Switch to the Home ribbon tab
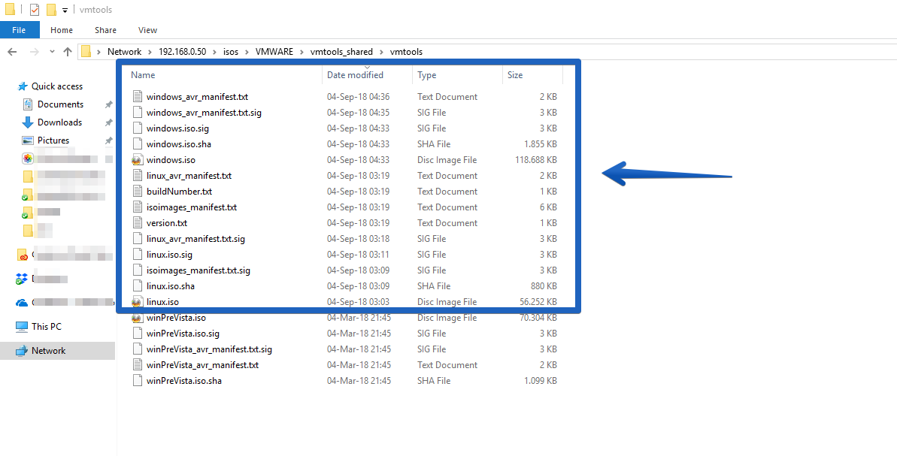The width and height of the screenshot is (897, 456). coord(61,30)
